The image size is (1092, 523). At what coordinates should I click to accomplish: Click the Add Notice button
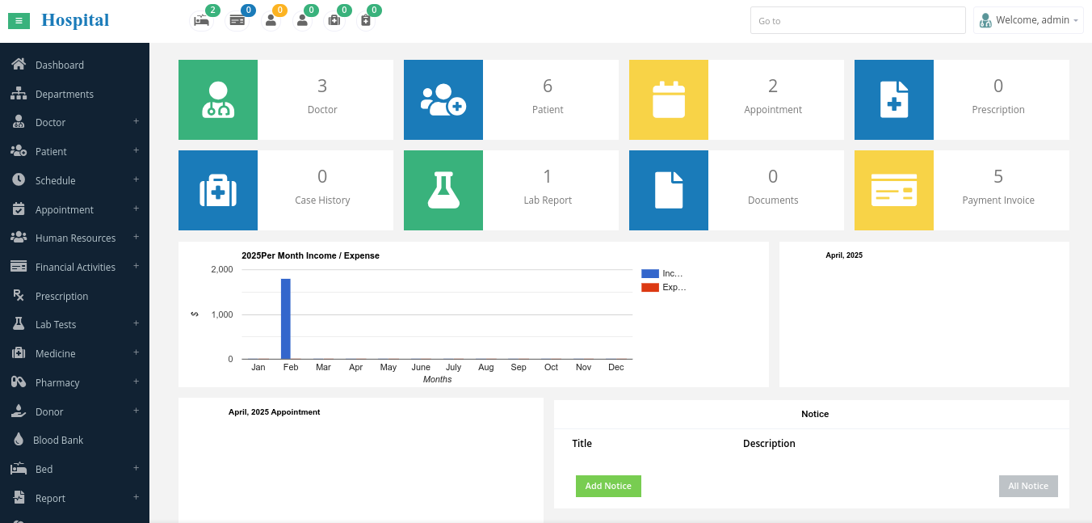pyautogui.click(x=608, y=486)
